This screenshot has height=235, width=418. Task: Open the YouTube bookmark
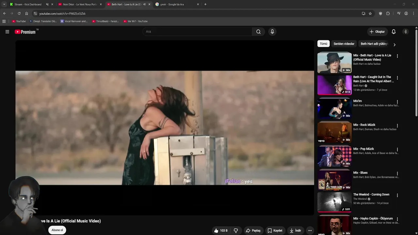(19, 21)
